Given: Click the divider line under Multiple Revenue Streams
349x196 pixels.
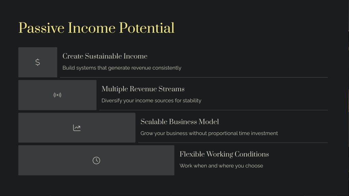Looking at the screenshot, I should tap(214, 110).
